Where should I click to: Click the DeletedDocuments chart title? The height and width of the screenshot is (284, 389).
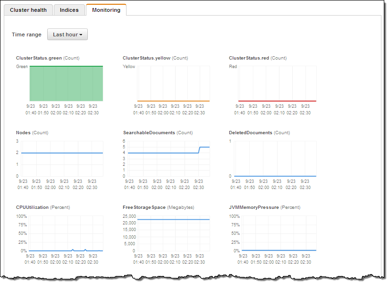coord(250,133)
